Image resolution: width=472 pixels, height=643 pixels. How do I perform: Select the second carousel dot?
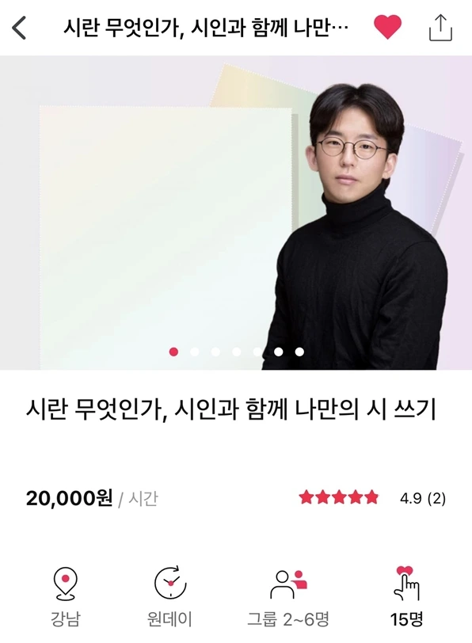[195, 352]
